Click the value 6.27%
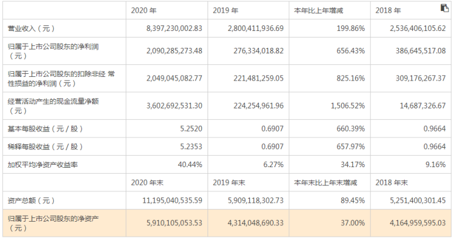The height and width of the screenshot is (238, 452). click(x=273, y=165)
